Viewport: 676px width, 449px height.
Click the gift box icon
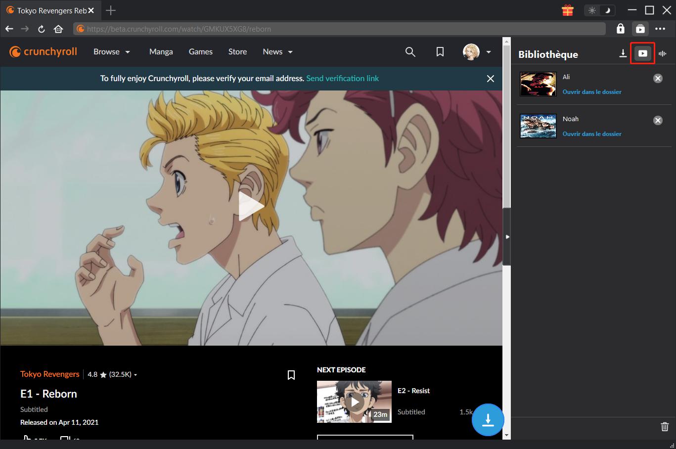point(567,10)
